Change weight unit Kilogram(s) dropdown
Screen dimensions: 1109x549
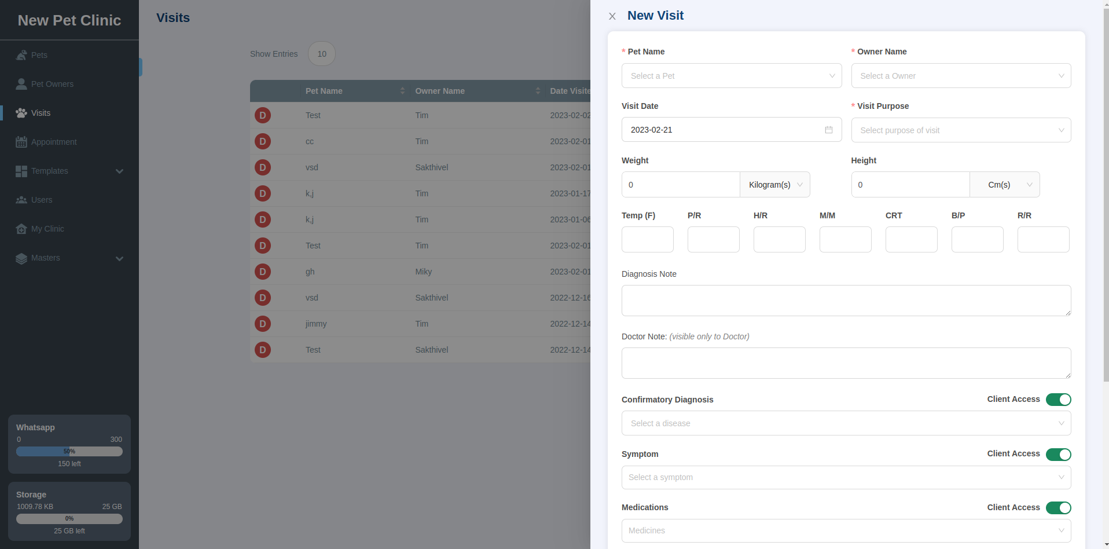tap(774, 185)
